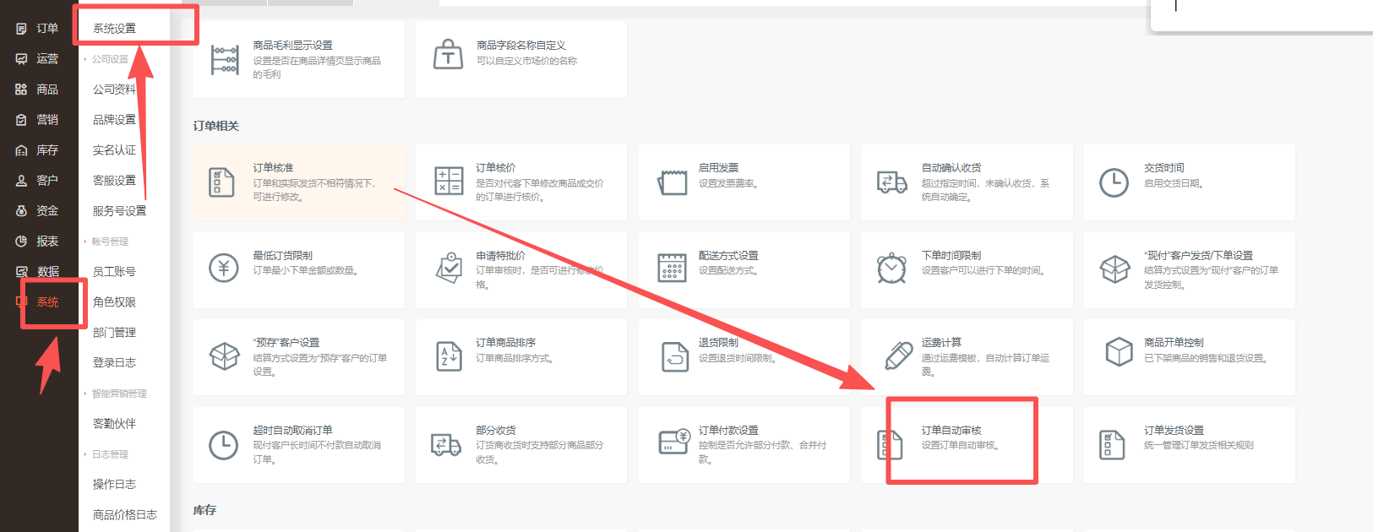Click the 日志管理 group label
The image size is (1373, 532).
(110, 454)
